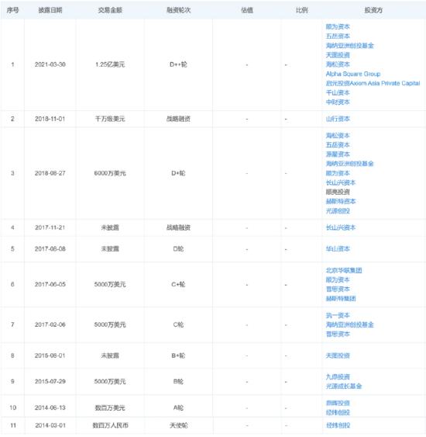Select the 估值 column header

click(247, 10)
